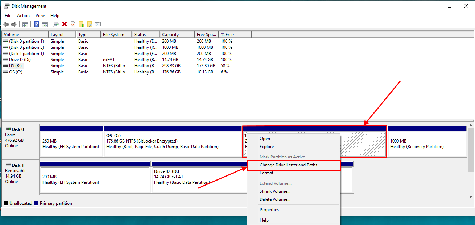This screenshot has width=475, height=225.
Task: Toggle the Show/Hide Console Tree icon
Action: tap(25, 24)
